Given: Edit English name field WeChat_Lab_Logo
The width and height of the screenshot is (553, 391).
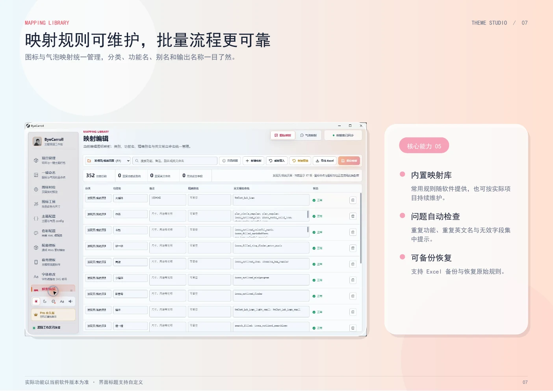Looking at the screenshot, I should click(271, 200).
